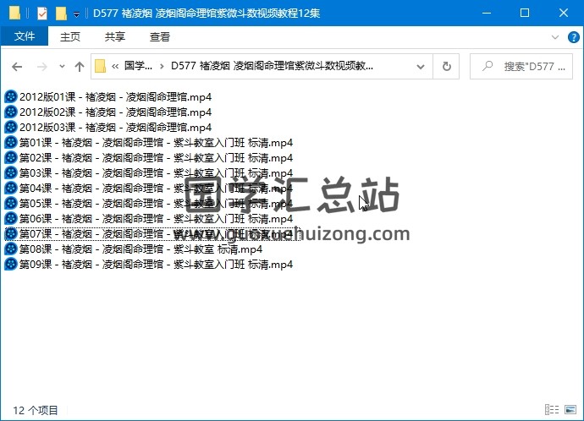Select file 2012版01课 - 褚凌烟 - 凌烟阁命理馆.mp4
The image size is (584, 421).
click(x=115, y=97)
